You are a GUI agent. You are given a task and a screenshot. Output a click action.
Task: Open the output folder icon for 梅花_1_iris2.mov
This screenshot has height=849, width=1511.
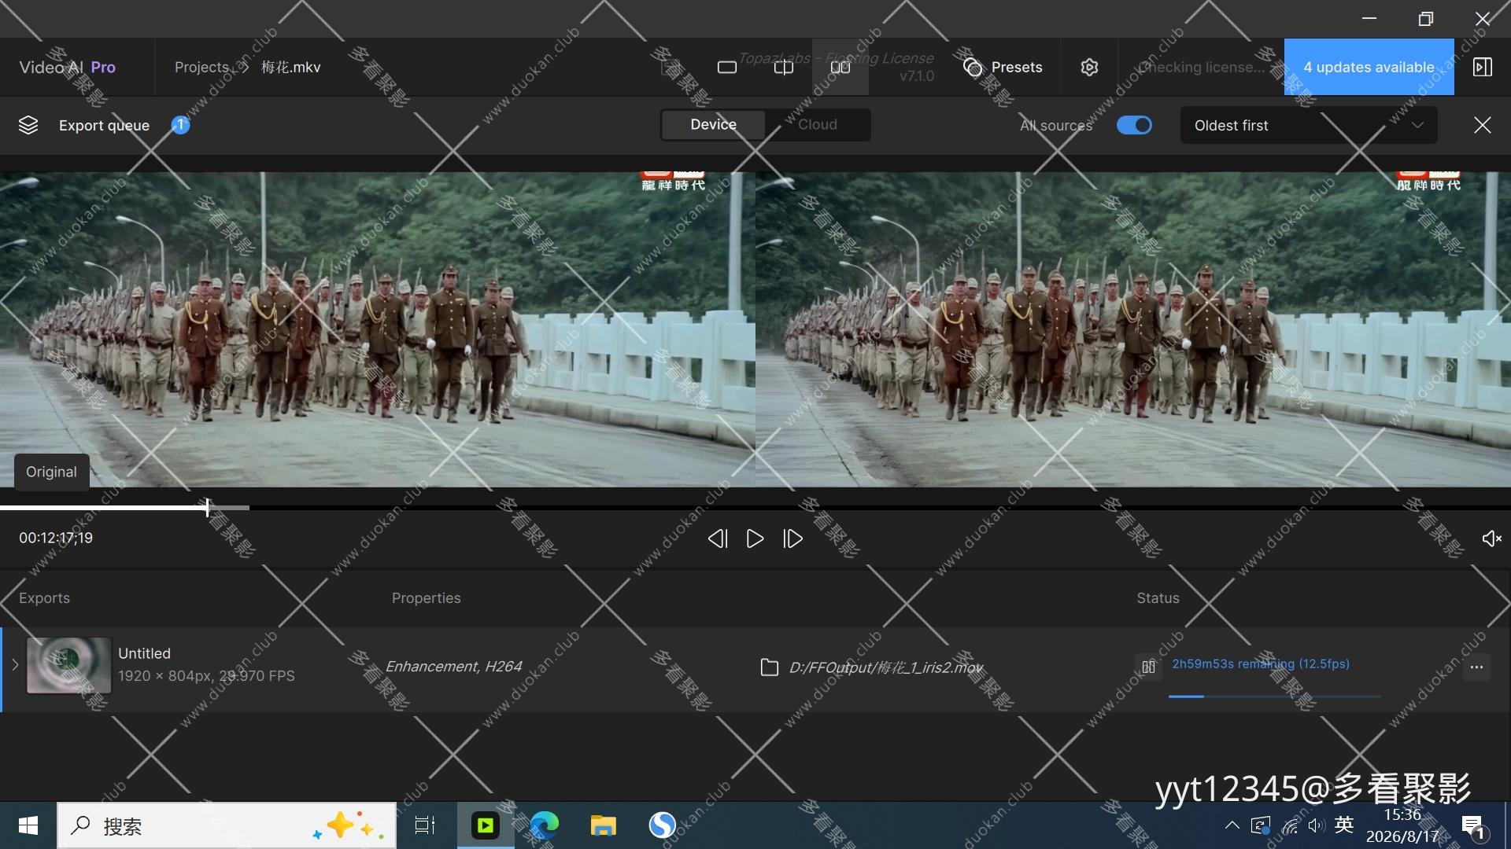[x=769, y=667]
